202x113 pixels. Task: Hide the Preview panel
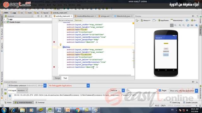pos(197,16)
